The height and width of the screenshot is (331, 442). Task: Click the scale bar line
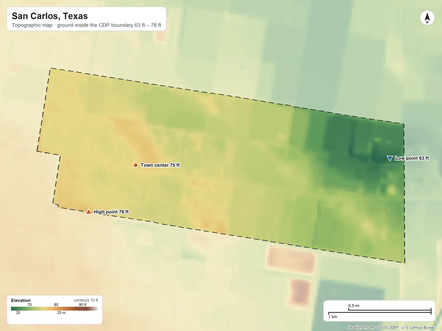380,312
